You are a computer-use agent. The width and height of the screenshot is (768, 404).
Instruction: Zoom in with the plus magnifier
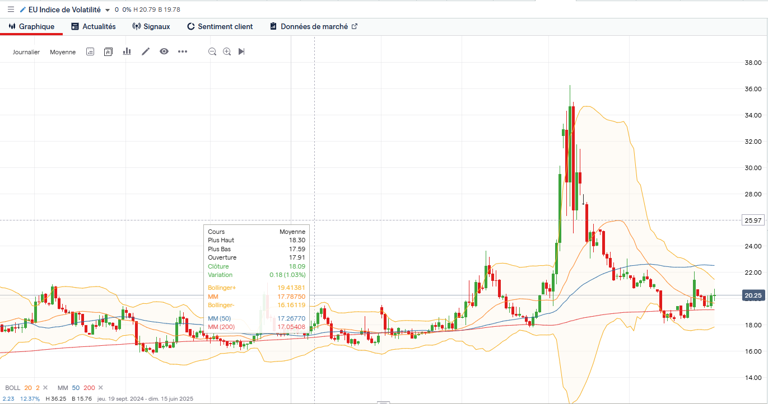coord(227,51)
